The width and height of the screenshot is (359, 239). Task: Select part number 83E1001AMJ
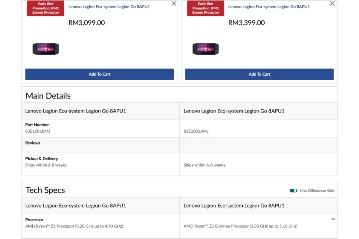[x=196, y=131]
